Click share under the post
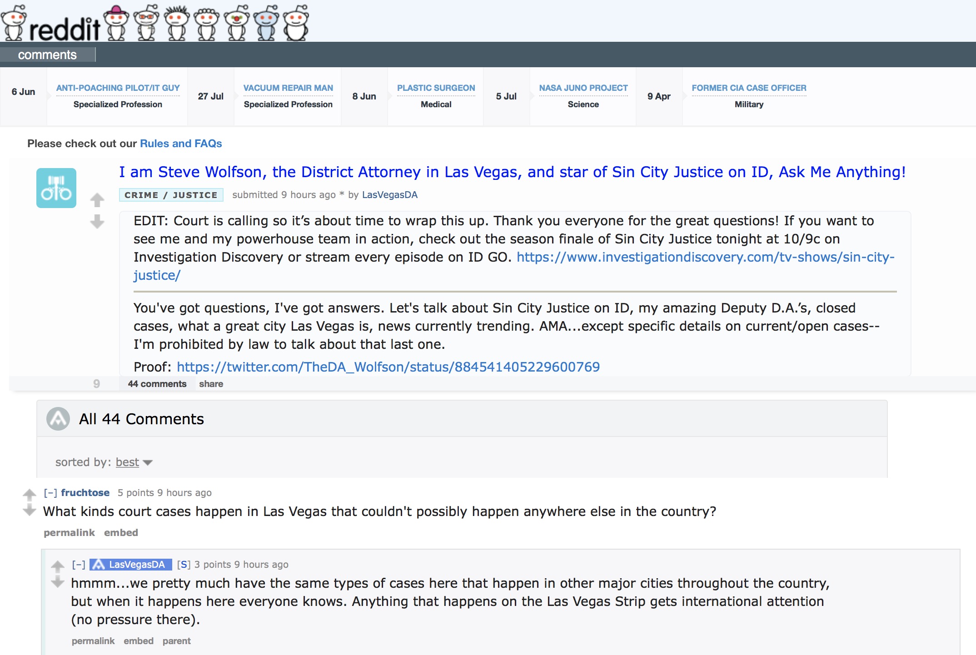 211,384
